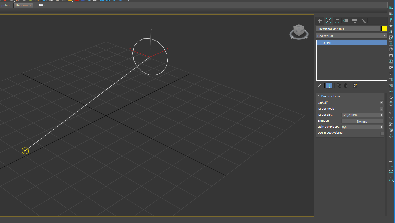Click the tree card icon in right toolbar
Screen dimensions: 395x223
(x=391, y=50)
